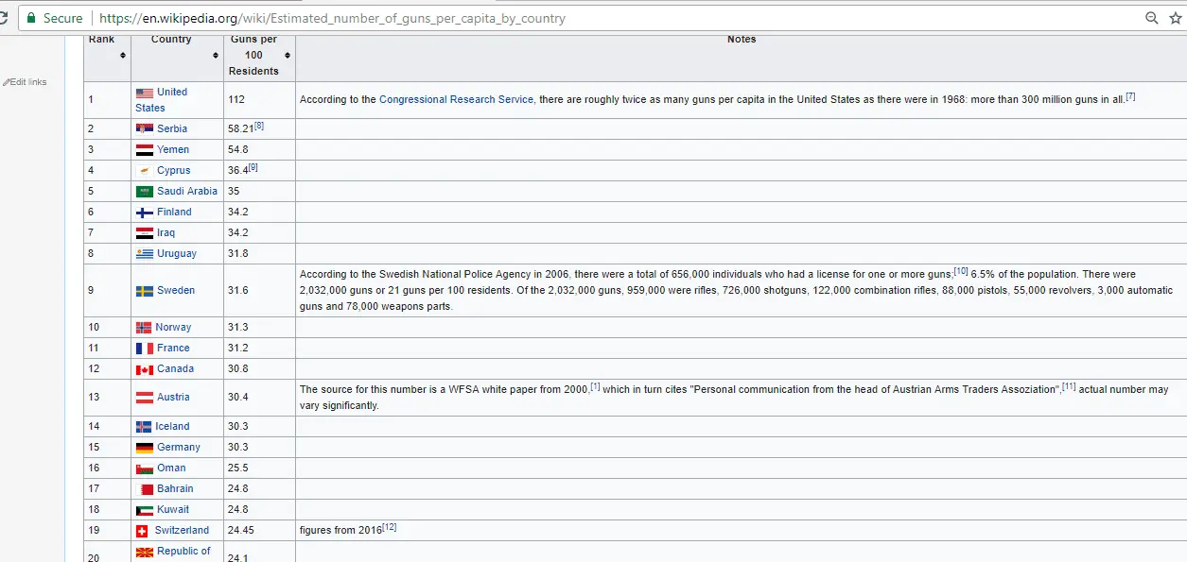Click the Switzerland flag icon
The height and width of the screenshot is (562, 1187).
click(x=143, y=531)
